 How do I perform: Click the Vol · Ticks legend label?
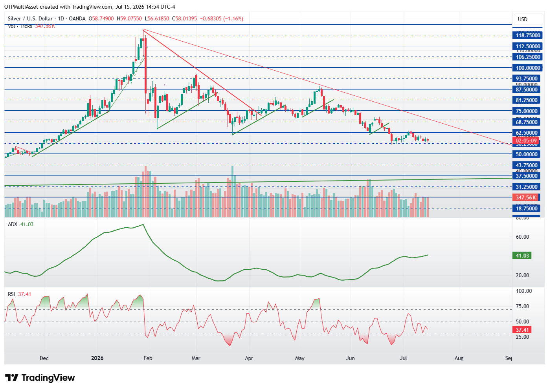point(20,26)
